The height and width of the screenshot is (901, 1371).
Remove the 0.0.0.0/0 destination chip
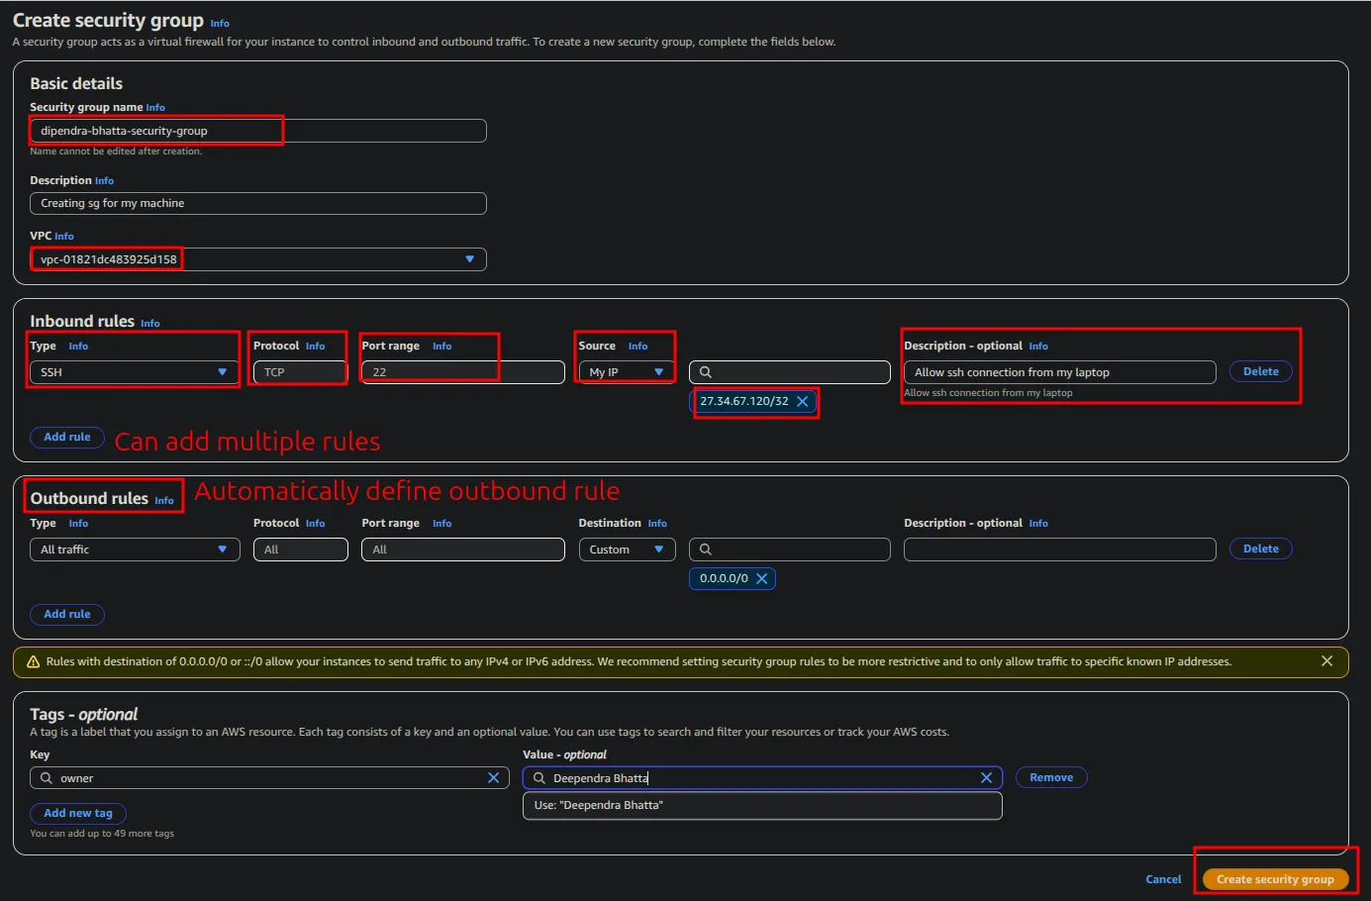762,578
